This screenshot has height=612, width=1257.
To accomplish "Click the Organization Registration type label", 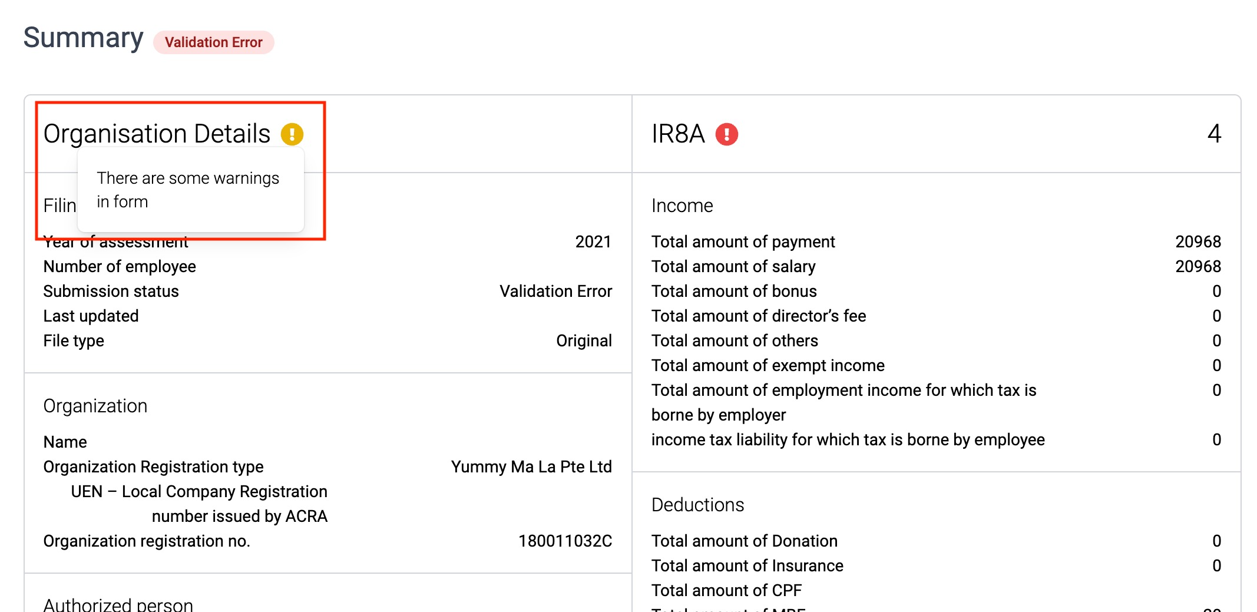I will pyautogui.click(x=153, y=467).
